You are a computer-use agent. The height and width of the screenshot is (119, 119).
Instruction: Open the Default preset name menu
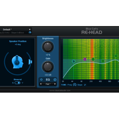click(x=7, y=30)
